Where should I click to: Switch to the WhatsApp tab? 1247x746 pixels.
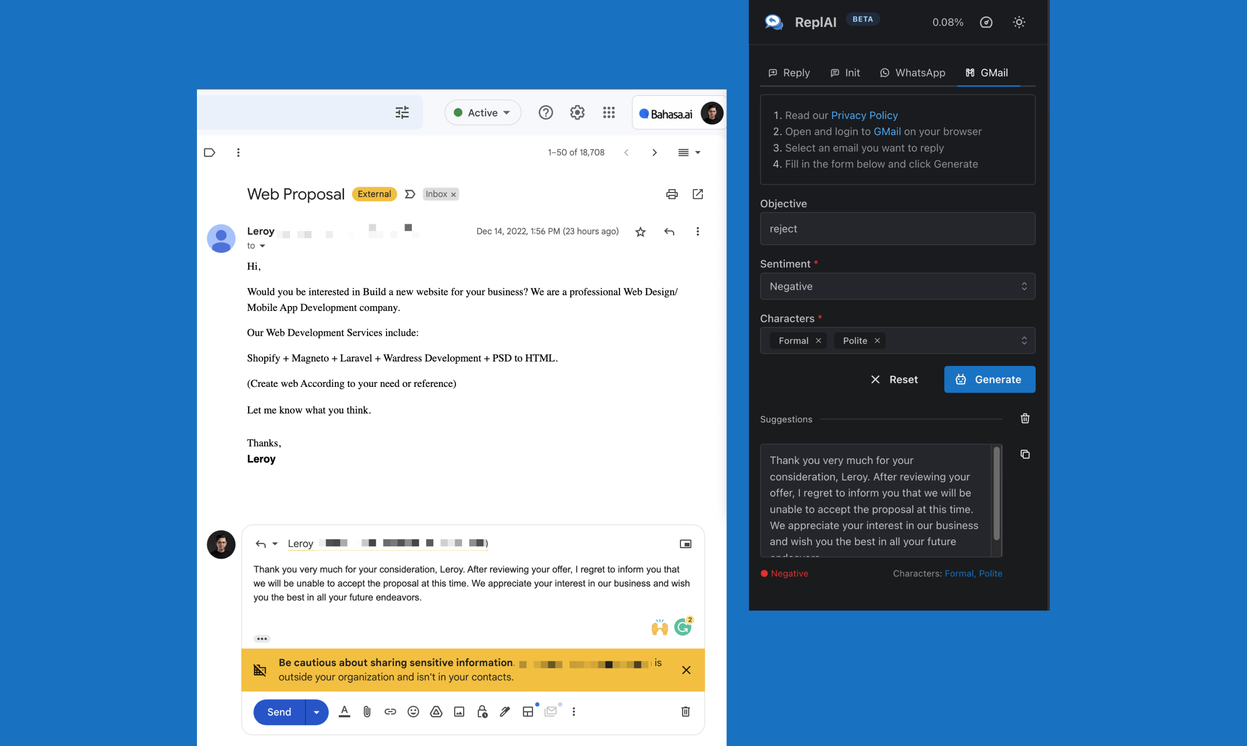[x=912, y=73]
